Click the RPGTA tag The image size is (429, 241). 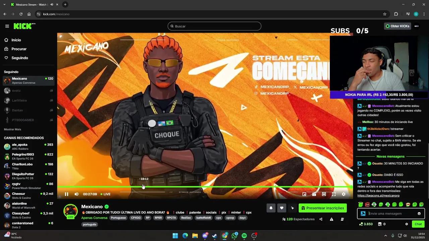(171, 218)
